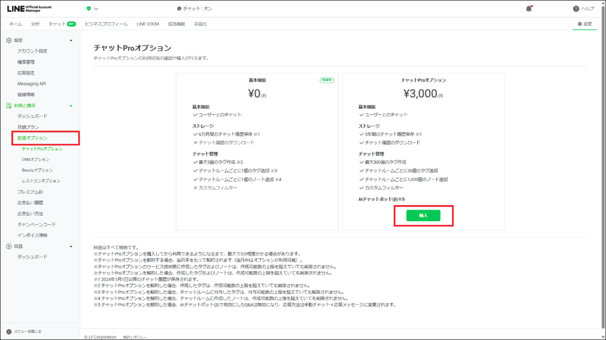The height and width of the screenshot is (340, 606).
Task: Open the notification bell
Action: [x=529, y=8]
